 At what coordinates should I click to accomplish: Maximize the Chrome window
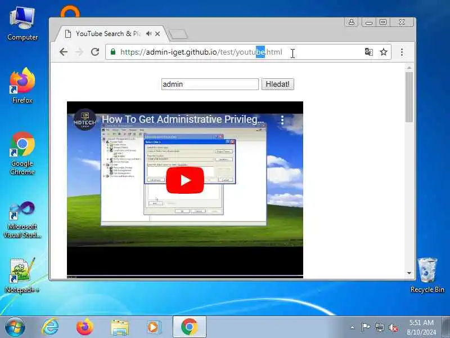tap(383, 22)
